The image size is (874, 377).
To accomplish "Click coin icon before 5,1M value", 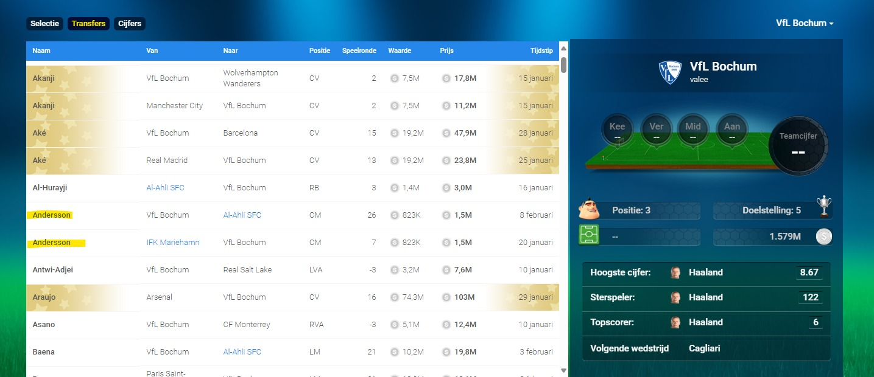I will 394,325.
